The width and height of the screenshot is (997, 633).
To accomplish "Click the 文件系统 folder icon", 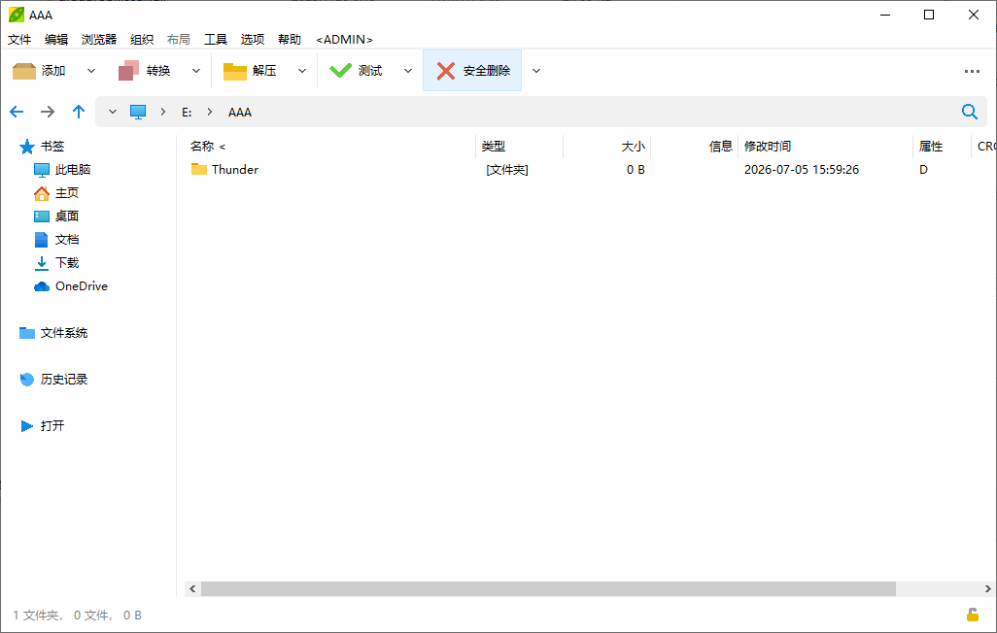I will pyautogui.click(x=26, y=333).
